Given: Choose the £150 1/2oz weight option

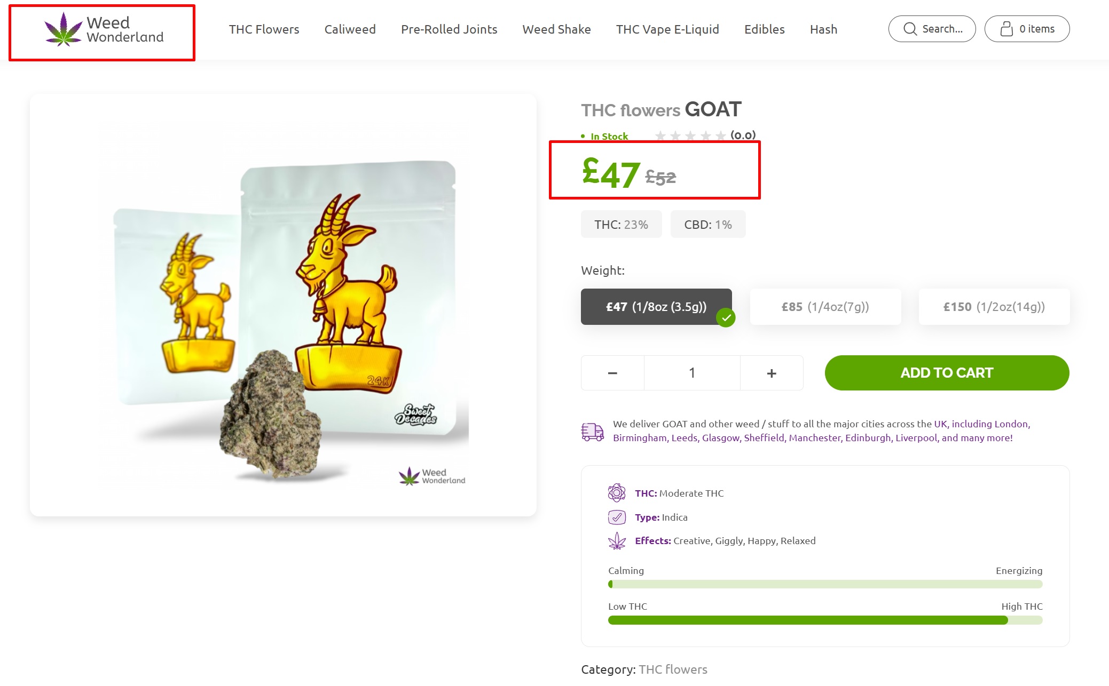Looking at the screenshot, I should coord(994,307).
